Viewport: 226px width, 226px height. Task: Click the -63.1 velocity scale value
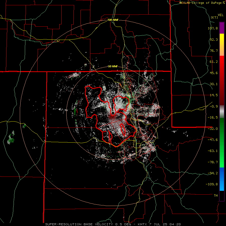click(x=213, y=151)
